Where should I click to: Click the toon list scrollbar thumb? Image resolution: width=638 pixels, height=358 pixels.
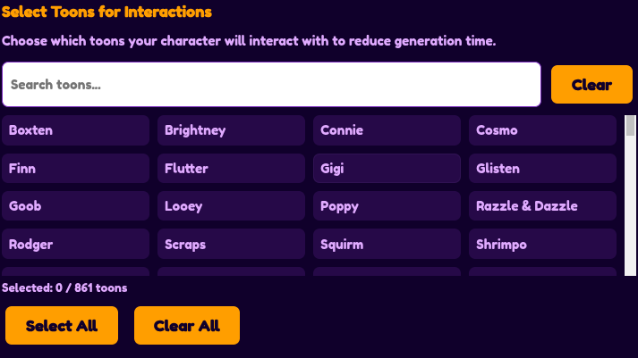pyautogui.click(x=630, y=126)
